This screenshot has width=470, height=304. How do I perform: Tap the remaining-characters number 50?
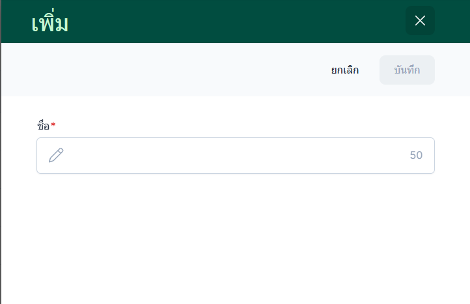click(416, 156)
